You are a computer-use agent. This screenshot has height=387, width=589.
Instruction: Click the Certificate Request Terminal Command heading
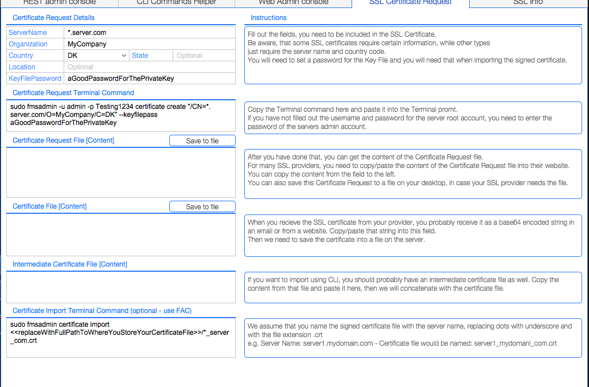[x=73, y=93]
